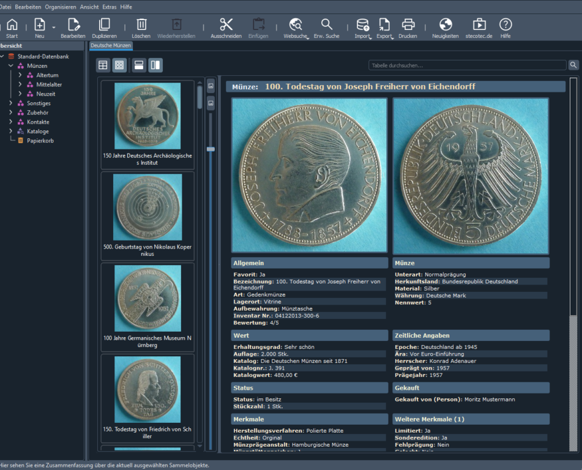Click the thumbnail size slider handle

coord(211,149)
